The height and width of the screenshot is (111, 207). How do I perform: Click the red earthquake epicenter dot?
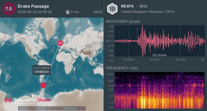[43, 85]
